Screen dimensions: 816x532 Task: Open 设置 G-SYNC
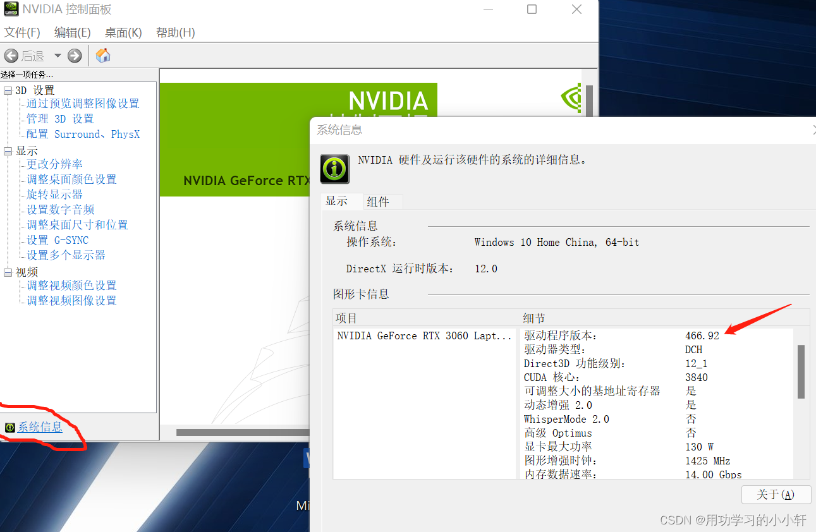coord(58,240)
